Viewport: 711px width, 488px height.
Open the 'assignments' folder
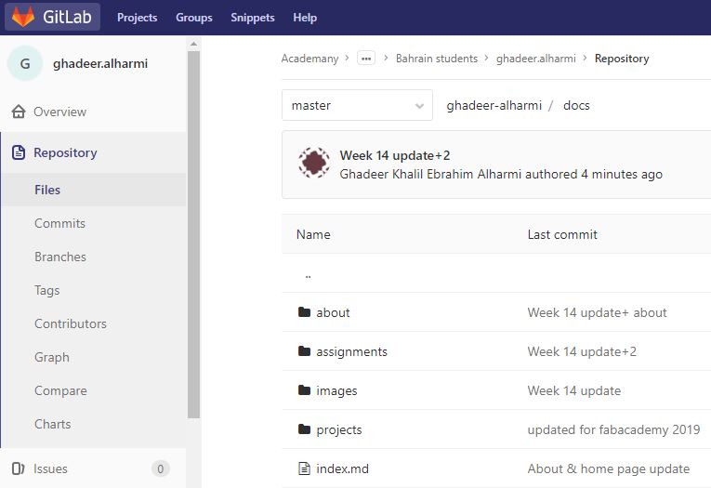pyautogui.click(x=352, y=352)
